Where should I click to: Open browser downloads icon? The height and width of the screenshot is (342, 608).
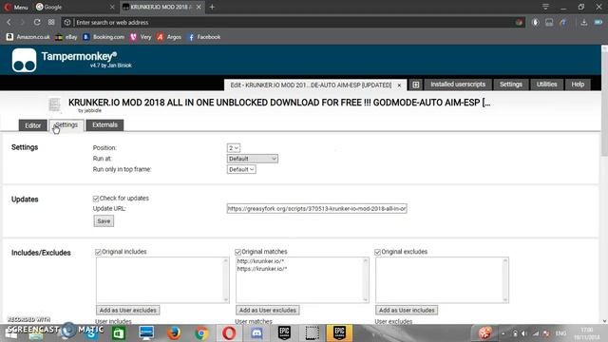(x=583, y=23)
